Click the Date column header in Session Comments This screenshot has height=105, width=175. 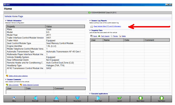click(39, 88)
